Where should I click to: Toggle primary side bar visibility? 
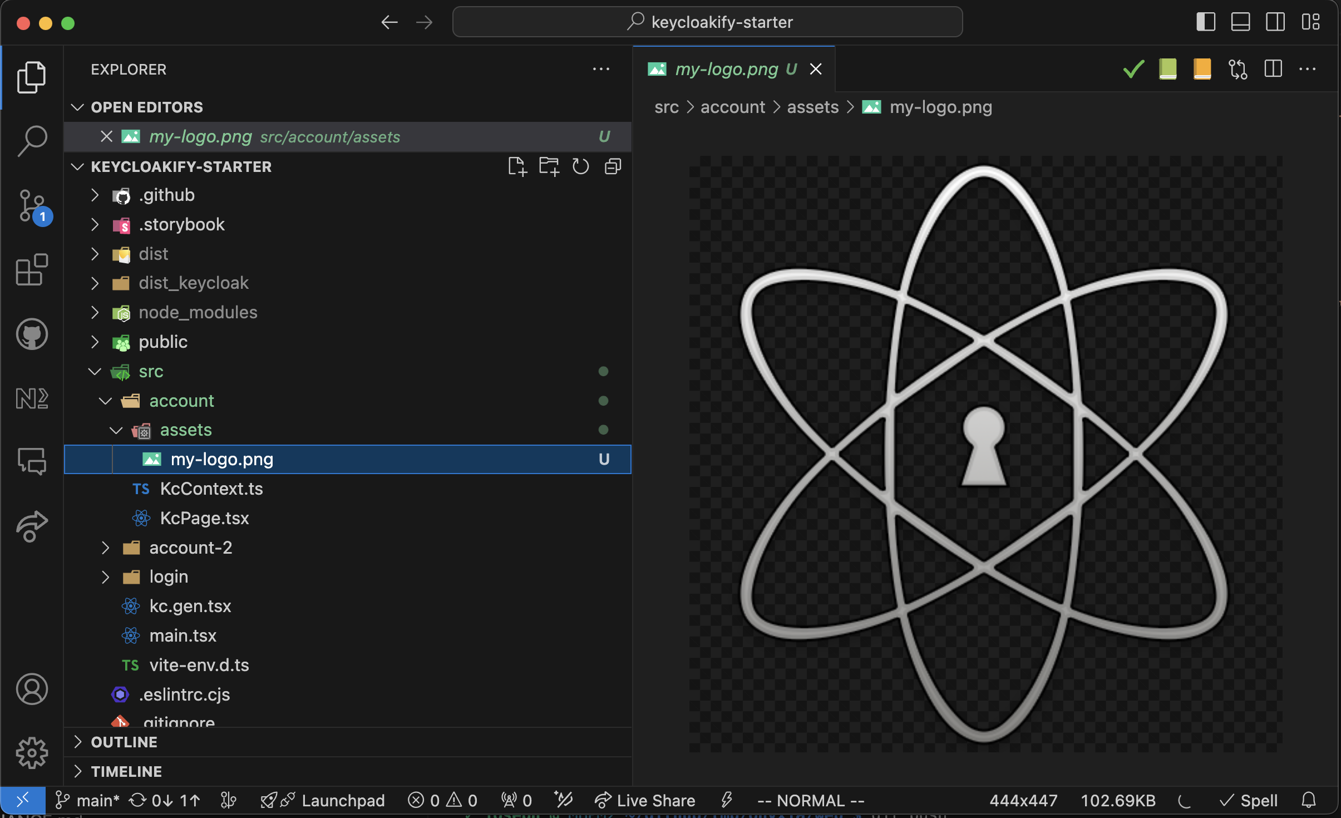[x=1206, y=22]
